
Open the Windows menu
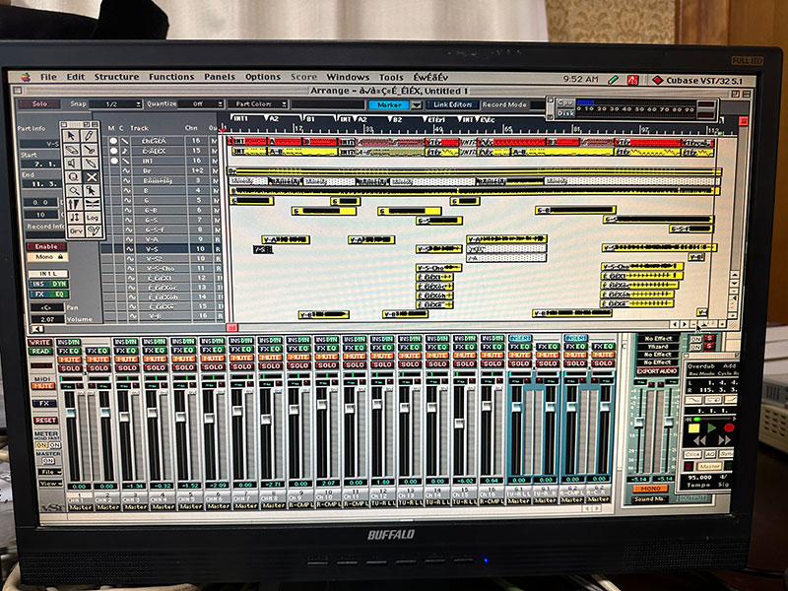tap(348, 77)
